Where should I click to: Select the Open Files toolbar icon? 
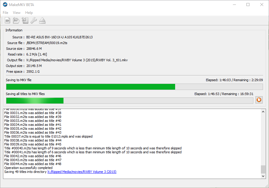click(7, 20)
